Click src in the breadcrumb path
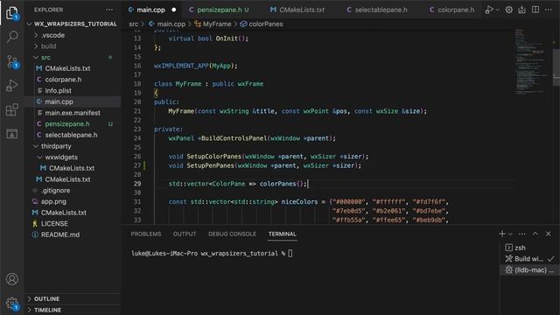The height and width of the screenshot is (315, 560). click(134, 24)
